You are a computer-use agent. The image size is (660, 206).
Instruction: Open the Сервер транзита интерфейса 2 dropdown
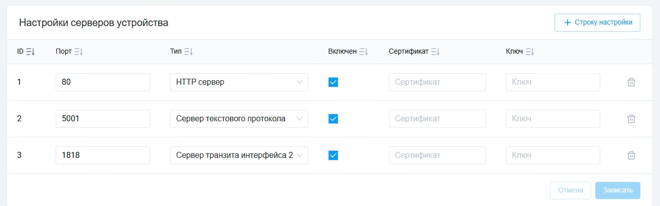(239, 155)
